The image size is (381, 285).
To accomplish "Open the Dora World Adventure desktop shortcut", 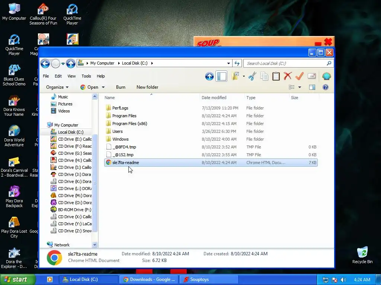I will tap(14, 136).
